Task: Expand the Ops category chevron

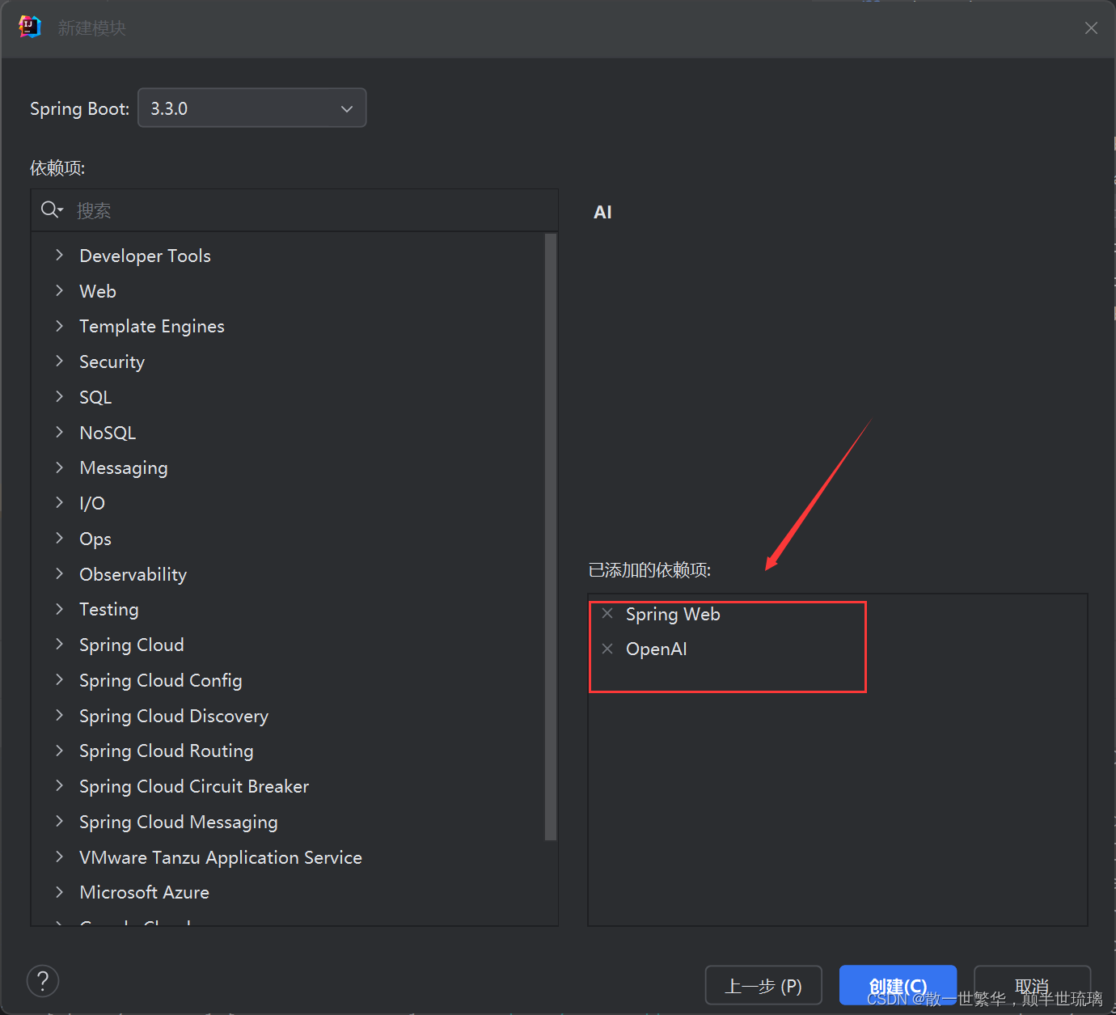Action: [x=59, y=538]
